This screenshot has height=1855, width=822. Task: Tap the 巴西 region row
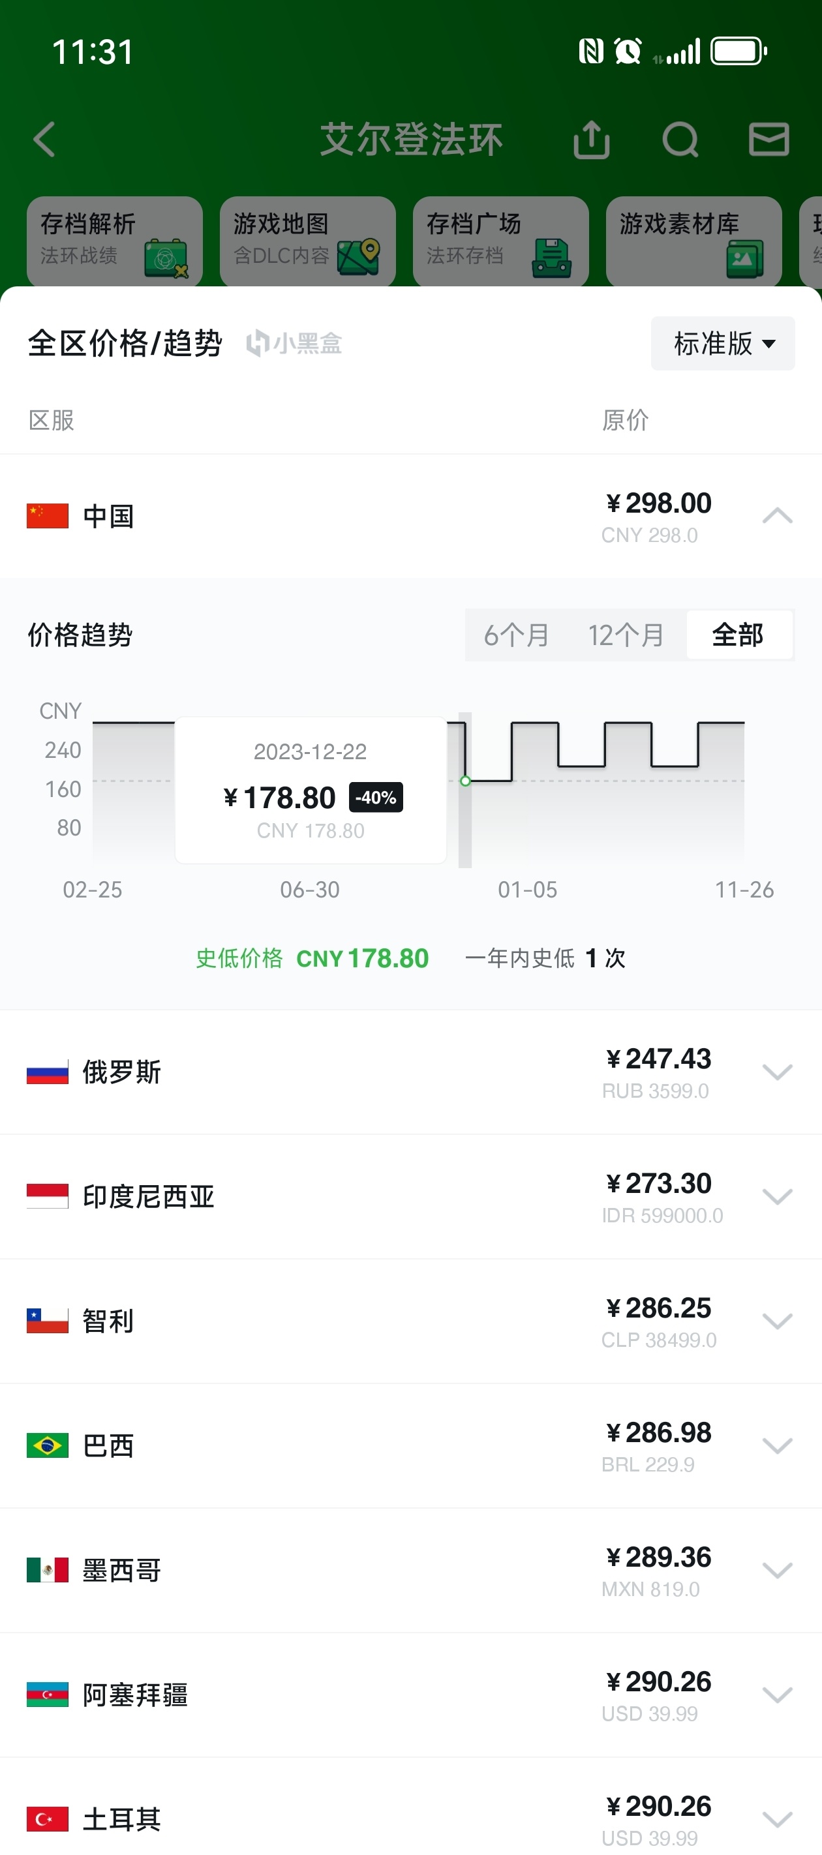pyautogui.click(x=410, y=1445)
